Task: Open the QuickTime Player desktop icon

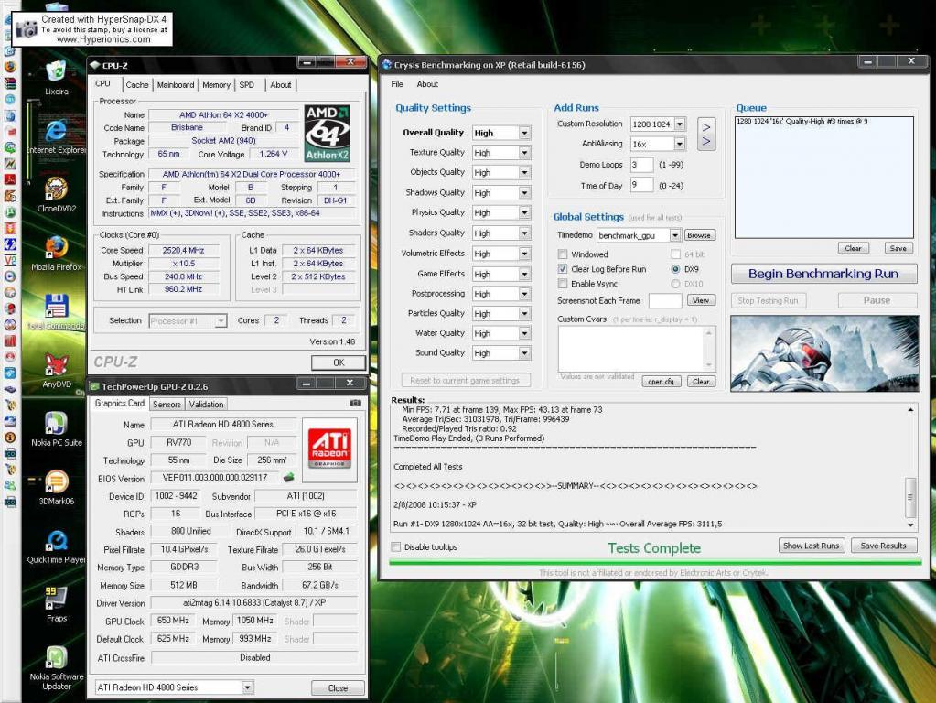Action: click(x=56, y=540)
